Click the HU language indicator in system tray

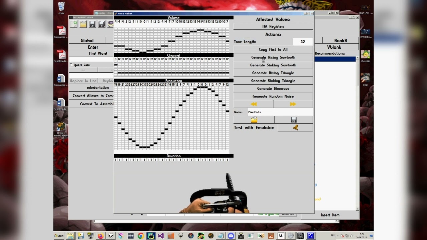(x=333, y=235)
